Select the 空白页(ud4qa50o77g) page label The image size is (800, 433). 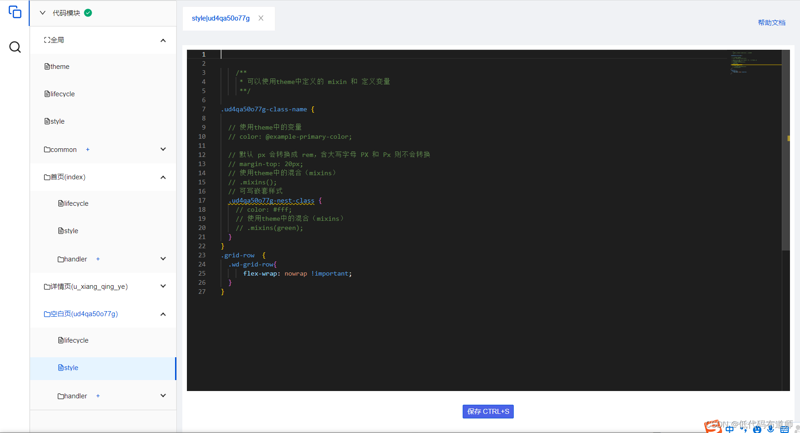(84, 314)
